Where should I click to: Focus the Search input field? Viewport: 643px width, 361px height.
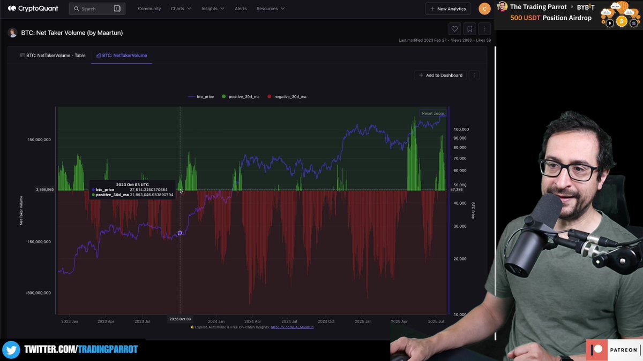97,9
